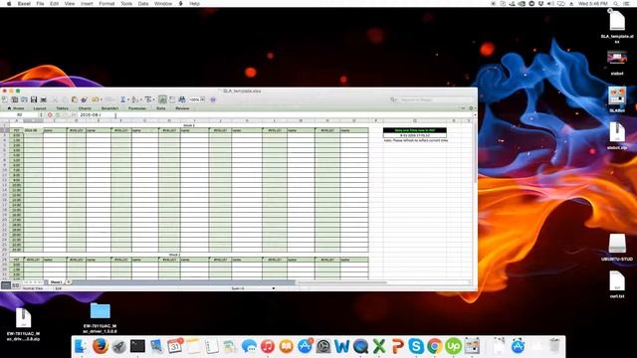Open Google Chrome from the dock
The height and width of the screenshot is (358, 637).
point(434,346)
